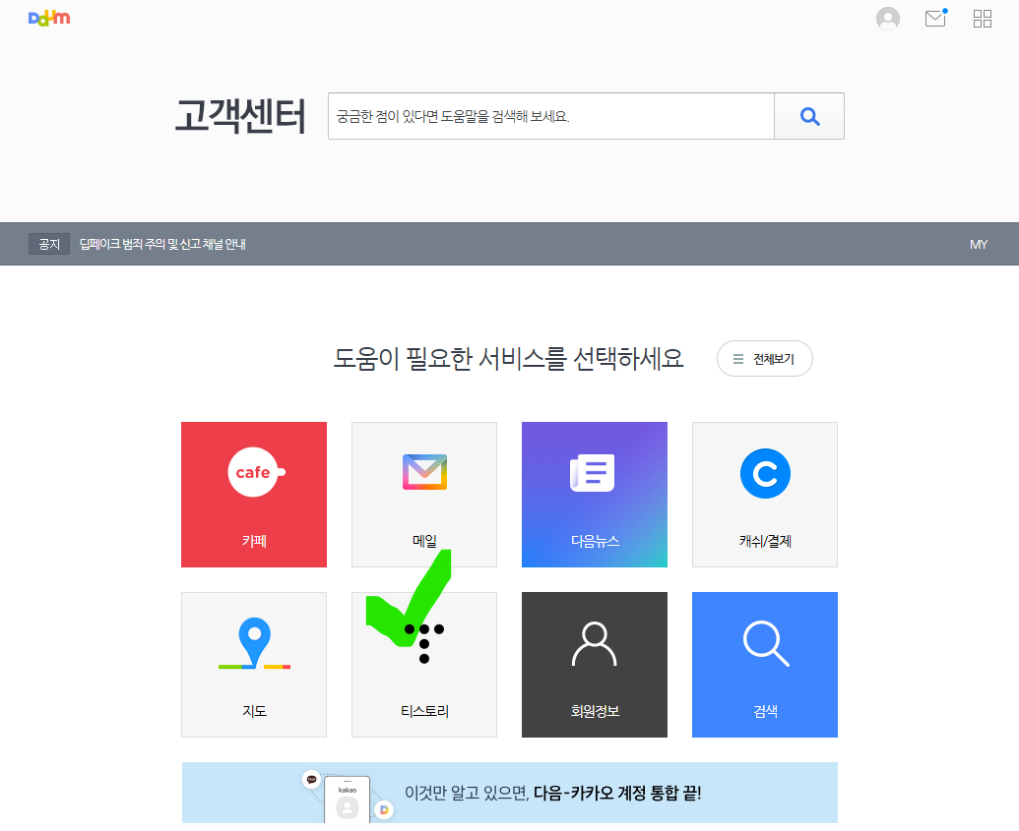Viewport: 1019px width, 831px height.
Task: Click the magnifying glass search button
Action: [808, 115]
